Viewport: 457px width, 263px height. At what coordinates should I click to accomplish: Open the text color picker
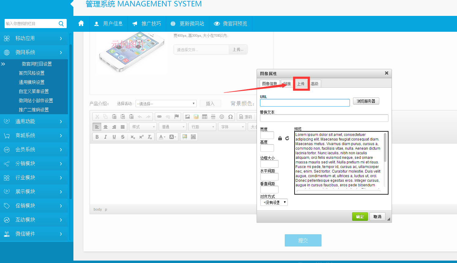(x=162, y=137)
